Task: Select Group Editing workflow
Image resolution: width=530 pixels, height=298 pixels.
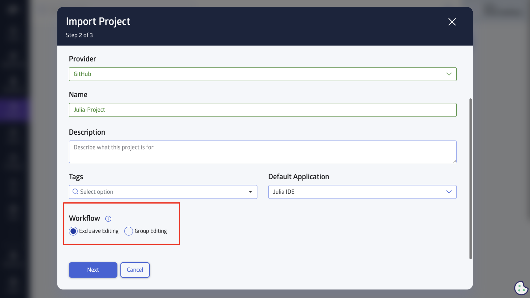Action: pyautogui.click(x=129, y=231)
